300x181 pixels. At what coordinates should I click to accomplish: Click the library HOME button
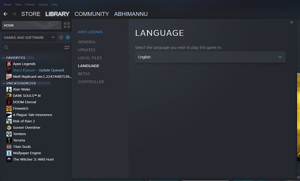pos(32,25)
